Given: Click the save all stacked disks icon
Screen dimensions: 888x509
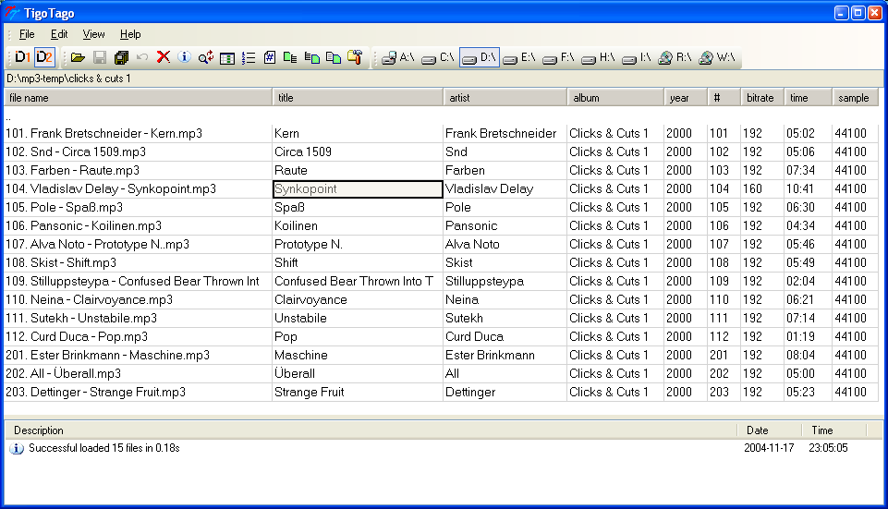Looking at the screenshot, I should (121, 57).
